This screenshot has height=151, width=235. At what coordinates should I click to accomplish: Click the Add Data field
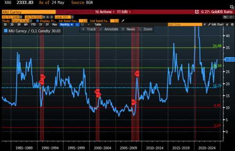click(x=185, y=25)
